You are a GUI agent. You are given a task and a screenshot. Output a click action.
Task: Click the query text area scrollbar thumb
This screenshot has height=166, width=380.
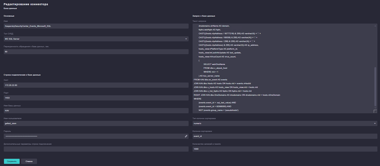coord(376,86)
